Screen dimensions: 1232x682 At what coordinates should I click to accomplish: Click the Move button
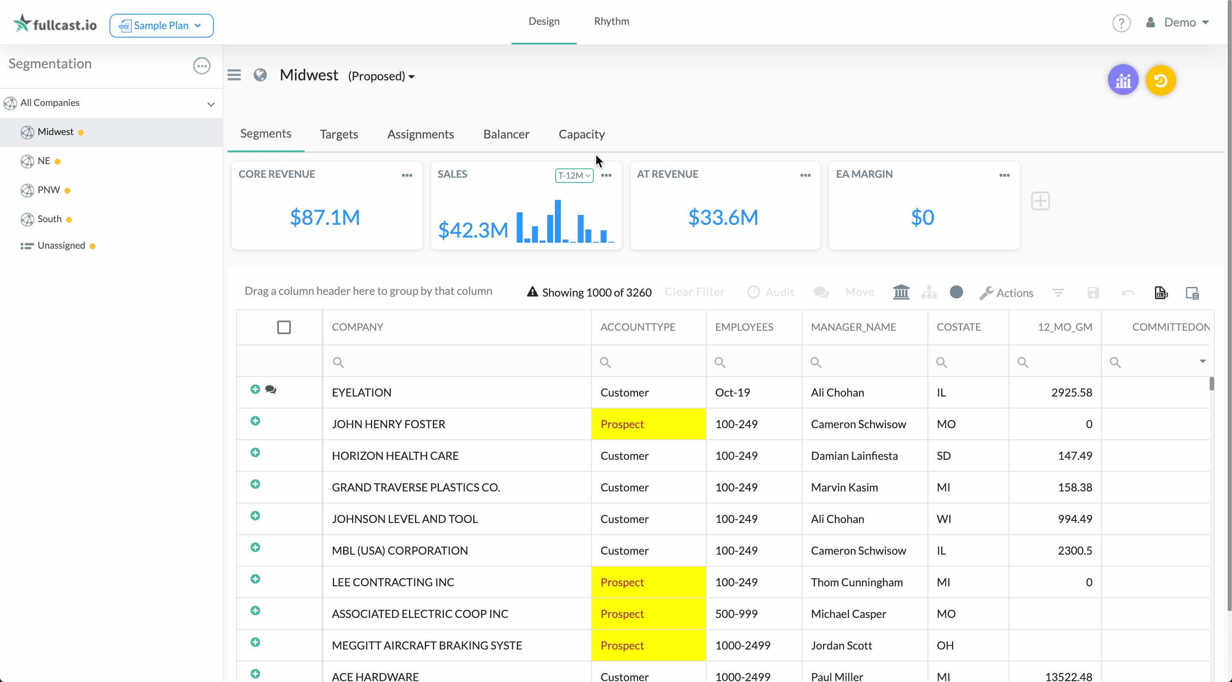pyautogui.click(x=859, y=292)
